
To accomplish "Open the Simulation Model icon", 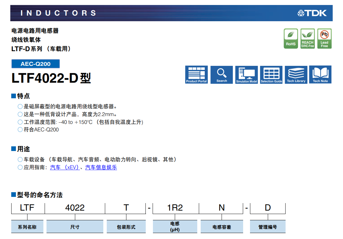I will tap(247, 75).
